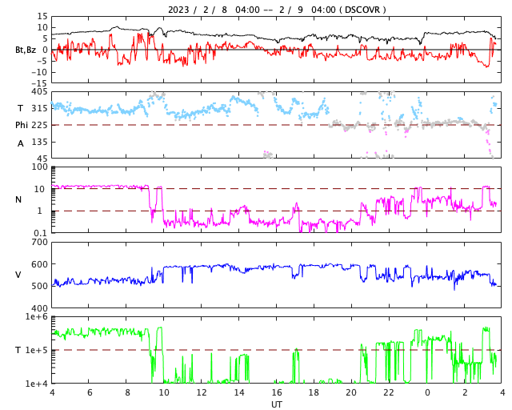Click the Bt,Bz axis label
Image resolution: width=512 pixels, height=410 pixels.
coord(26,50)
